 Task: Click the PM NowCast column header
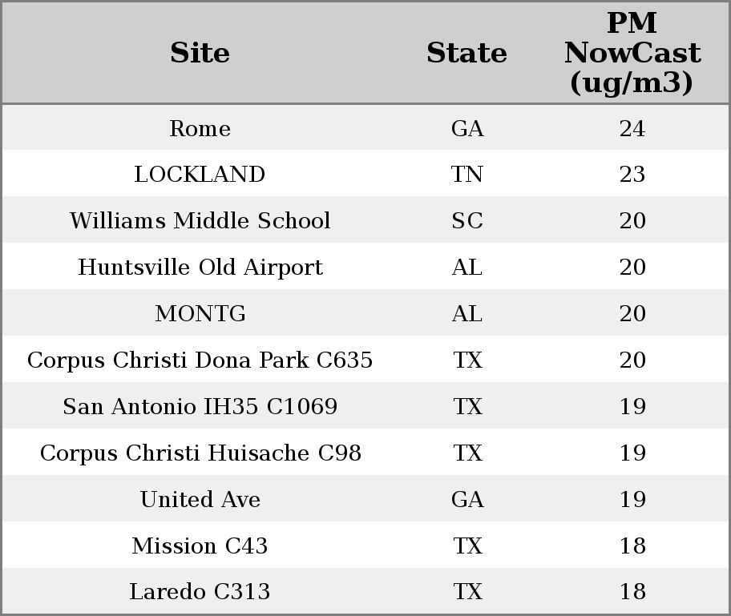coord(632,53)
